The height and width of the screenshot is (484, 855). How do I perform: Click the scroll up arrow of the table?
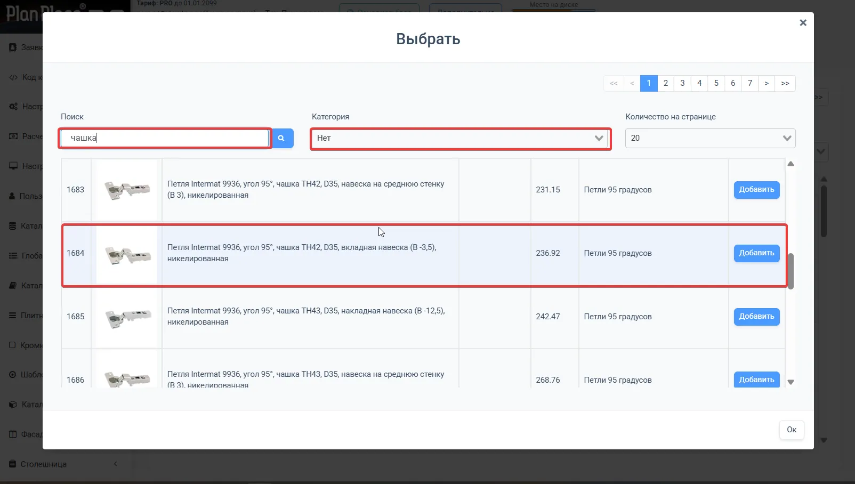(791, 164)
